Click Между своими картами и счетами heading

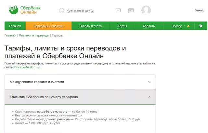37,82
